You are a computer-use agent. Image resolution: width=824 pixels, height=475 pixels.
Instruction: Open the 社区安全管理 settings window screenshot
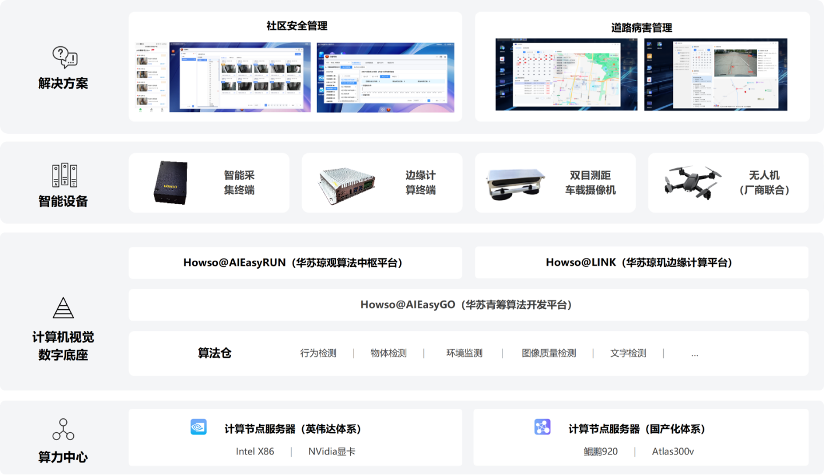point(386,77)
